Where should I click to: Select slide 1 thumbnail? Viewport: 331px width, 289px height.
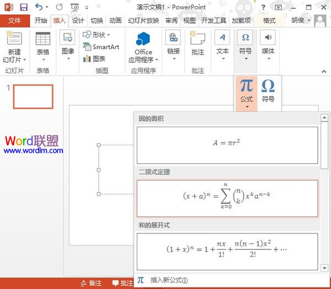pyautogui.click(x=33, y=97)
